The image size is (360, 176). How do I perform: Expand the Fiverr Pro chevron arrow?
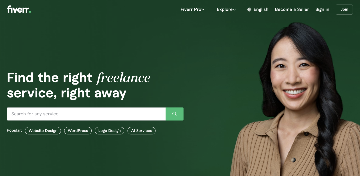coord(203,9)
